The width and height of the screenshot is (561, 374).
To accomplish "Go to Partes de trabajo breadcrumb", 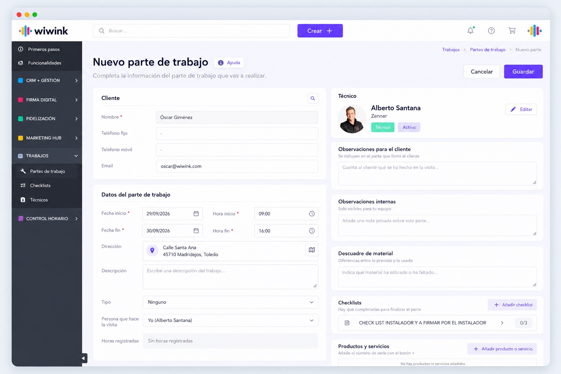I will tap(488, 50).
